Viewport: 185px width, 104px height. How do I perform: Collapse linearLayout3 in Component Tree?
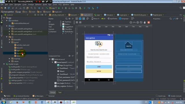tap(53, 62)
